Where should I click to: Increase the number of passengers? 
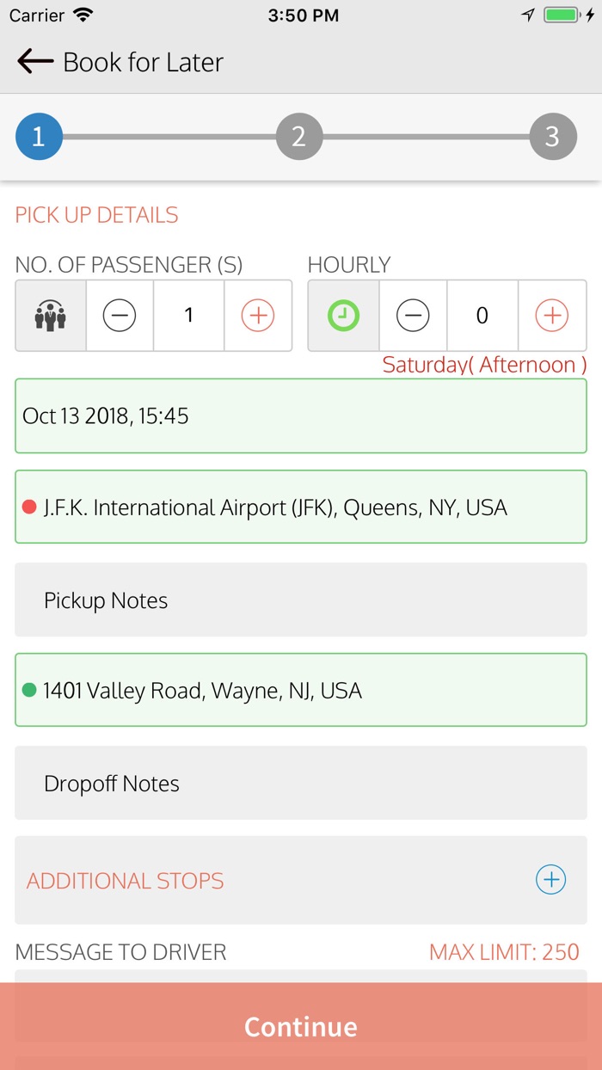(257, 316)
